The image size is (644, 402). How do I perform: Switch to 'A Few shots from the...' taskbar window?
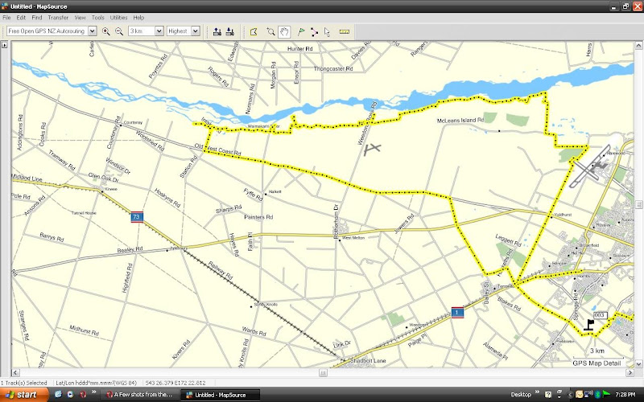(x=139, y=395)
